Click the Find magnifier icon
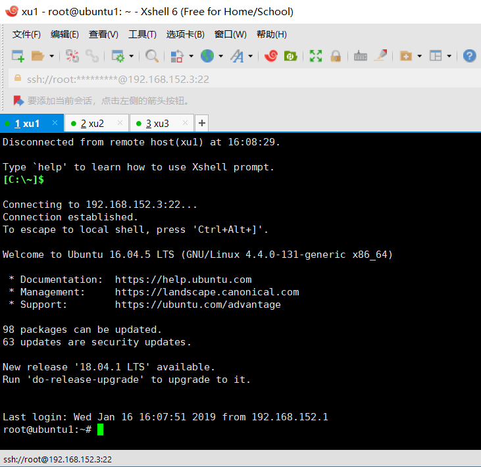Image resolution: width=481 pixels, height=467 pixels. pyautogui.click(x=152, y=56)
